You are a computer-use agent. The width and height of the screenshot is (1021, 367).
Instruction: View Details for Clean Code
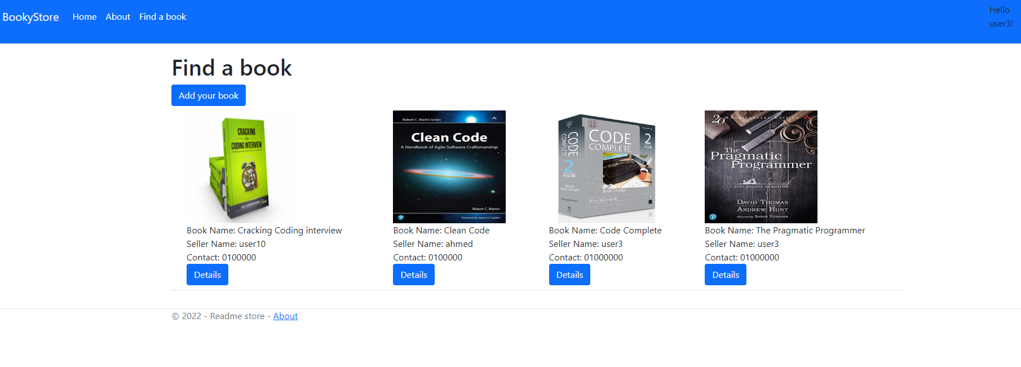414,275
